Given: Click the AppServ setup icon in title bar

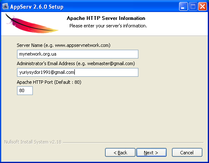Looking at the screenshot, I should coord(5,7).
